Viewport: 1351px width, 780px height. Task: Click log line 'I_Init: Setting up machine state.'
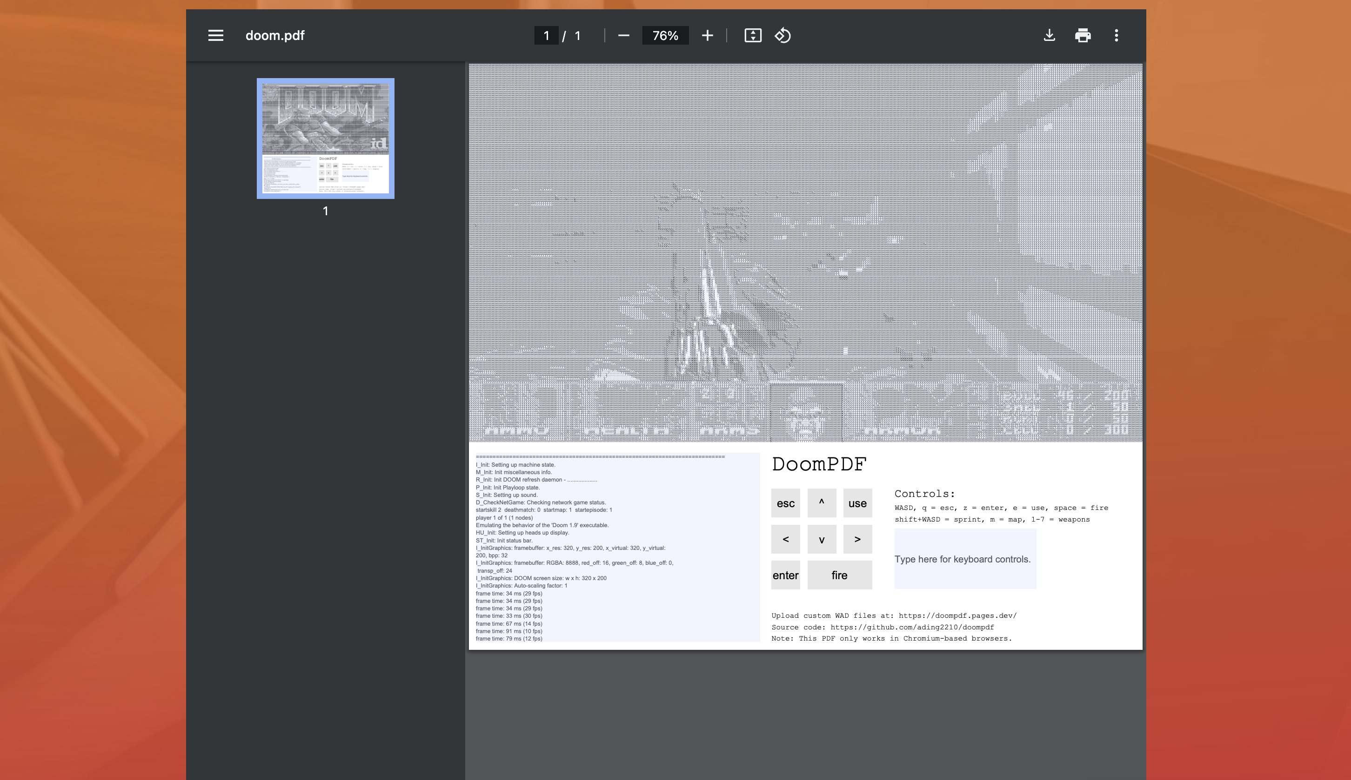point(515,464)
